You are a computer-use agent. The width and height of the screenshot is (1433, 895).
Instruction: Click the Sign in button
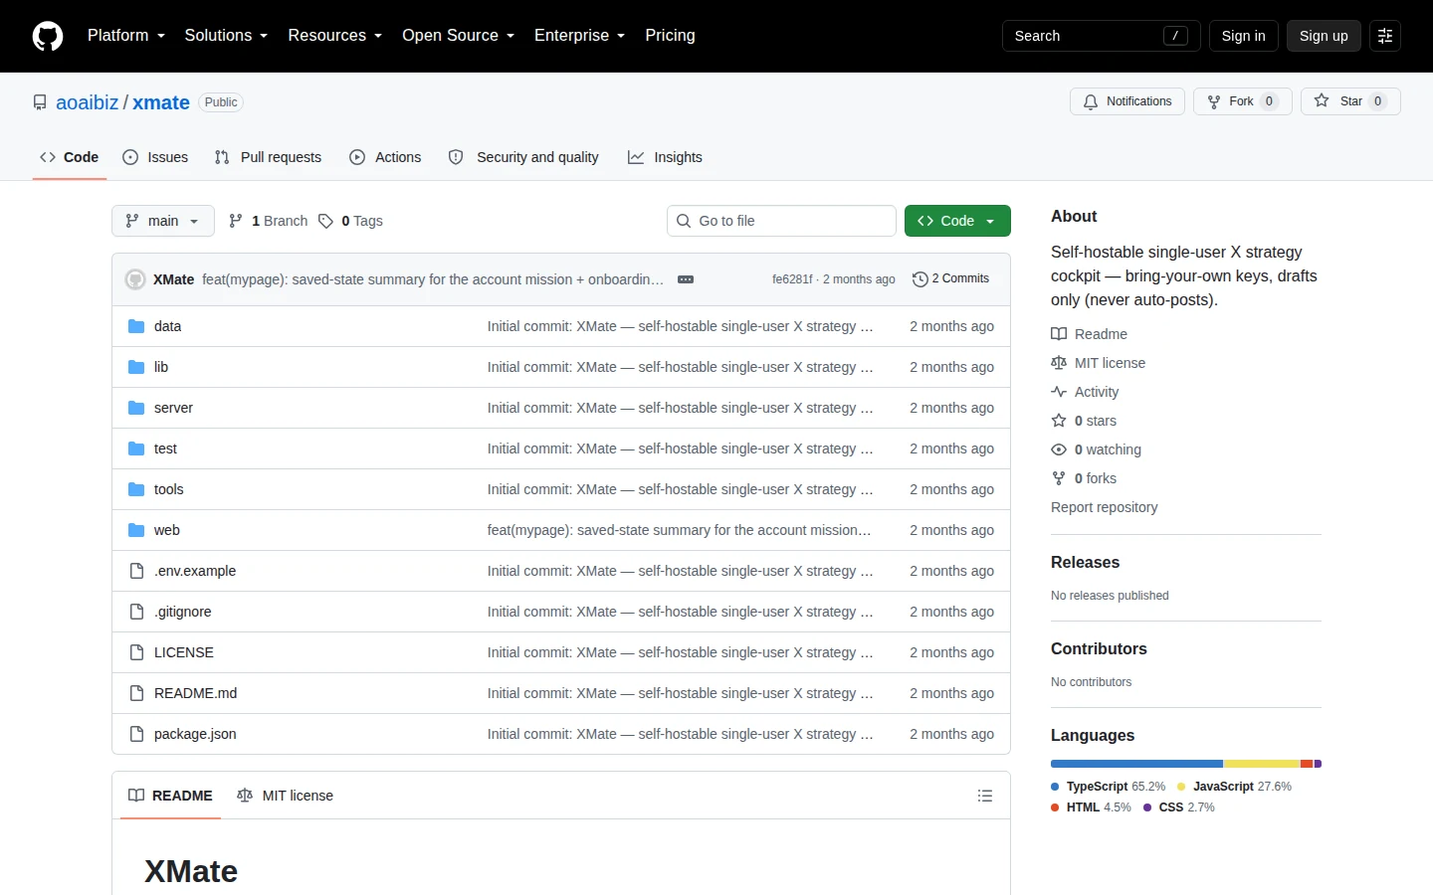click(1244, 36)
